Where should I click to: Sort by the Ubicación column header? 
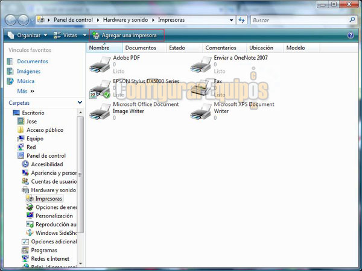[x=265, y=48]
